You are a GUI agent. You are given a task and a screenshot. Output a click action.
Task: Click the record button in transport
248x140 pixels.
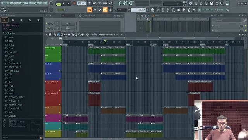(x=74, y=3)
